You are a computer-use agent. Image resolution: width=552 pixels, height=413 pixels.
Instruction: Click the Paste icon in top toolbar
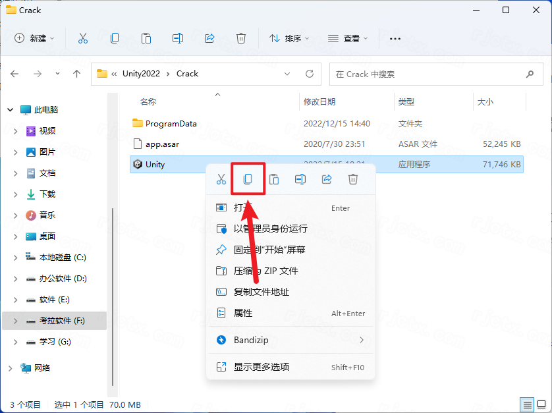click(146, 38)
